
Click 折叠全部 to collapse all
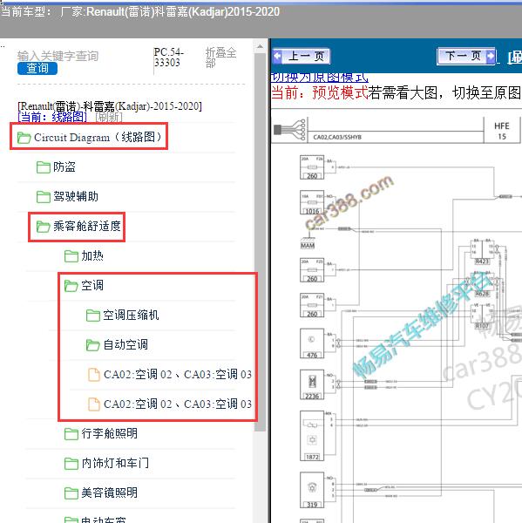[220, 58]
